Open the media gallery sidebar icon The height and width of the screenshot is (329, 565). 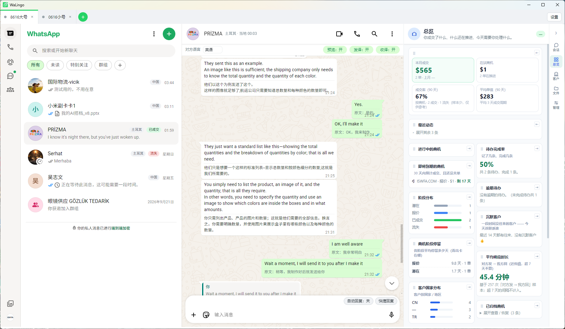pyautogui.click(x=10, y=303)
